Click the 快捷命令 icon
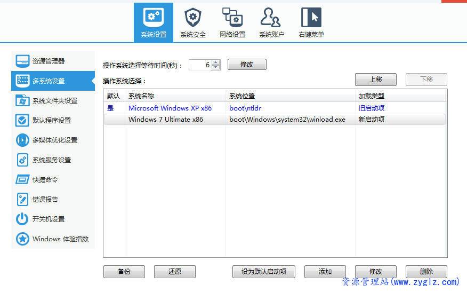The height and width of the screenshot is (292, 467). coord(22,179)
